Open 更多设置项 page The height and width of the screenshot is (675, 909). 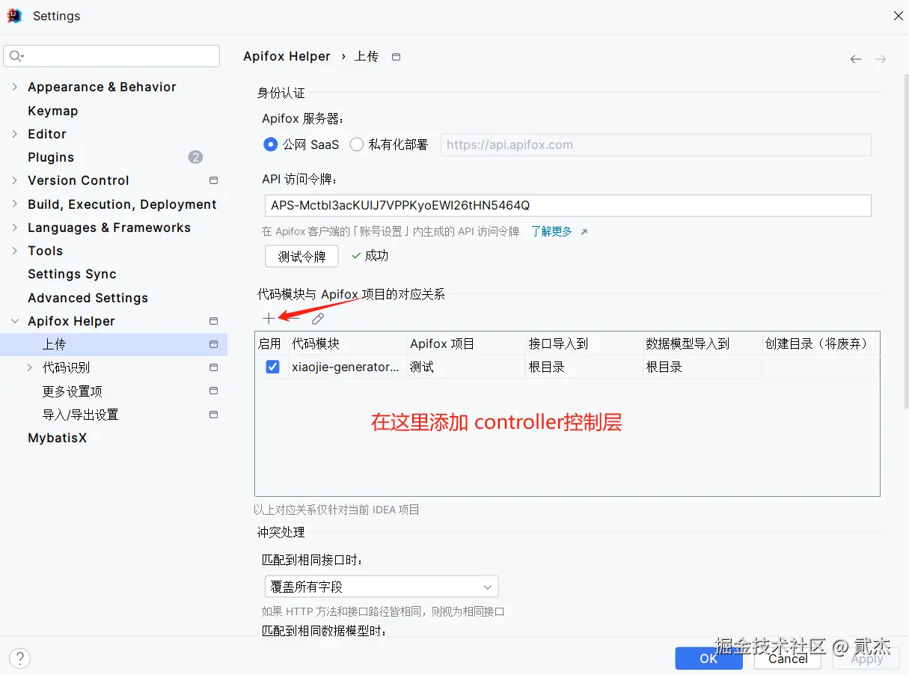coord(73,391)
